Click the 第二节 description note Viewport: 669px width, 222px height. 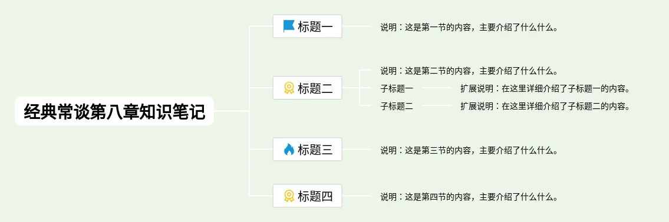[469, 71]
